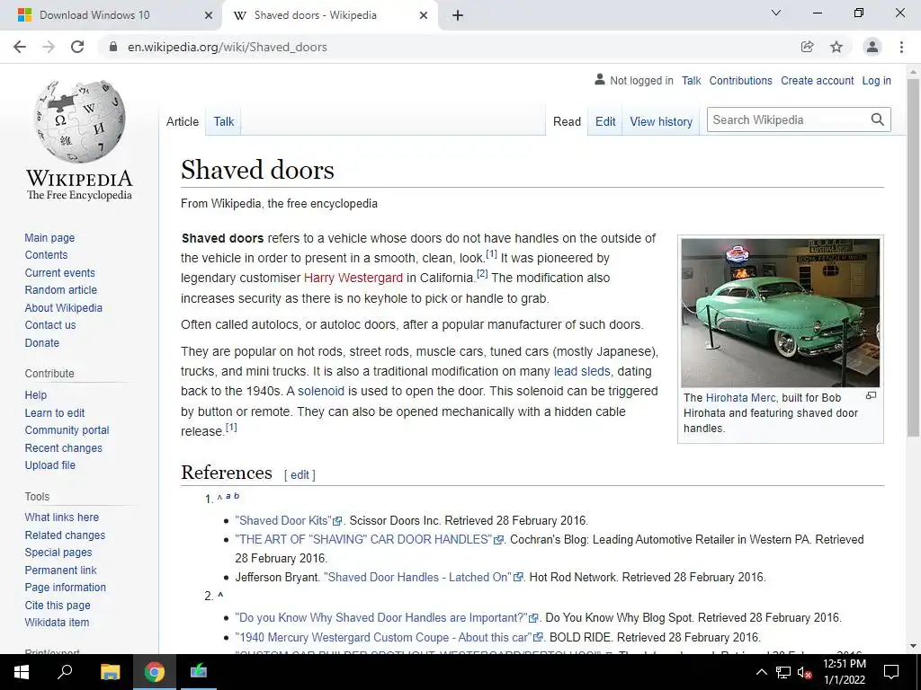Follow the solenoid link
921x690 pixels.
[x=321, y=391]
